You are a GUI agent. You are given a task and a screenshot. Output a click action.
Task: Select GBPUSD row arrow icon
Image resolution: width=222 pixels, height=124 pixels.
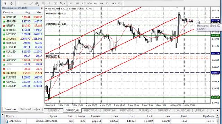pos(4,21)
